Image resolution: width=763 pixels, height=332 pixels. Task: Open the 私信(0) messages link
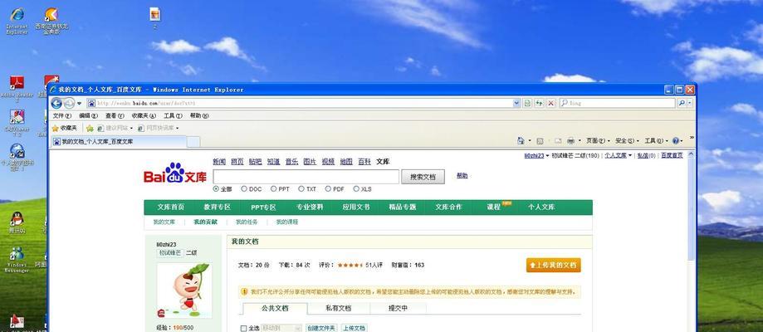pyautogui.click(x=646, y=156)
